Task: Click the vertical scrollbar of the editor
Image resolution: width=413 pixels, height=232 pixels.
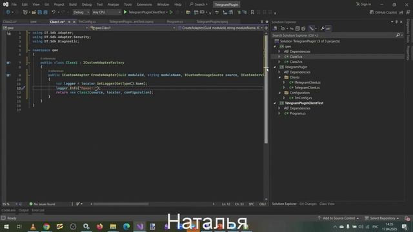Action: tap(266, 90)
